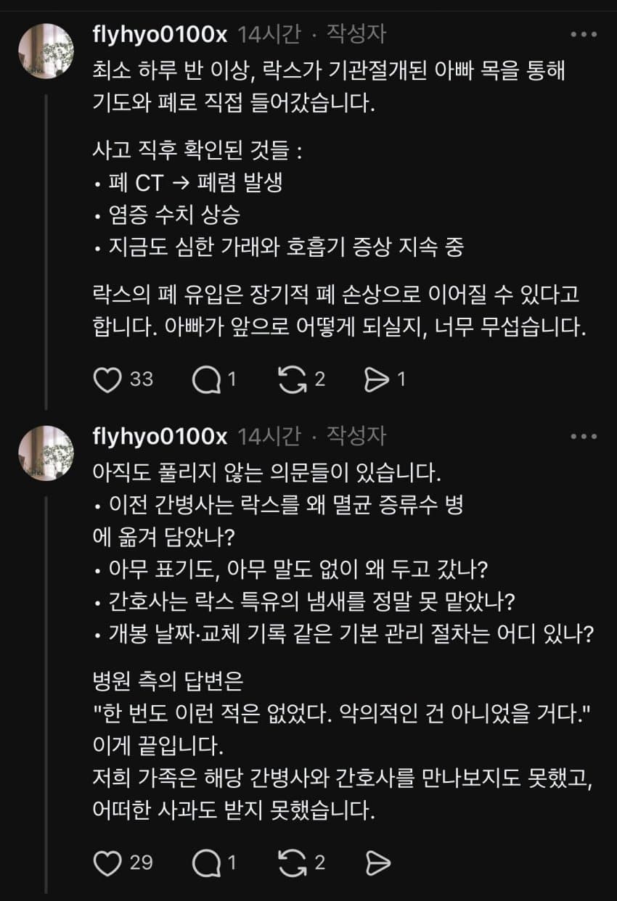
Task: Tap the first post's 작성자 label
Action: pyautogui.click(x=356, y=33)
